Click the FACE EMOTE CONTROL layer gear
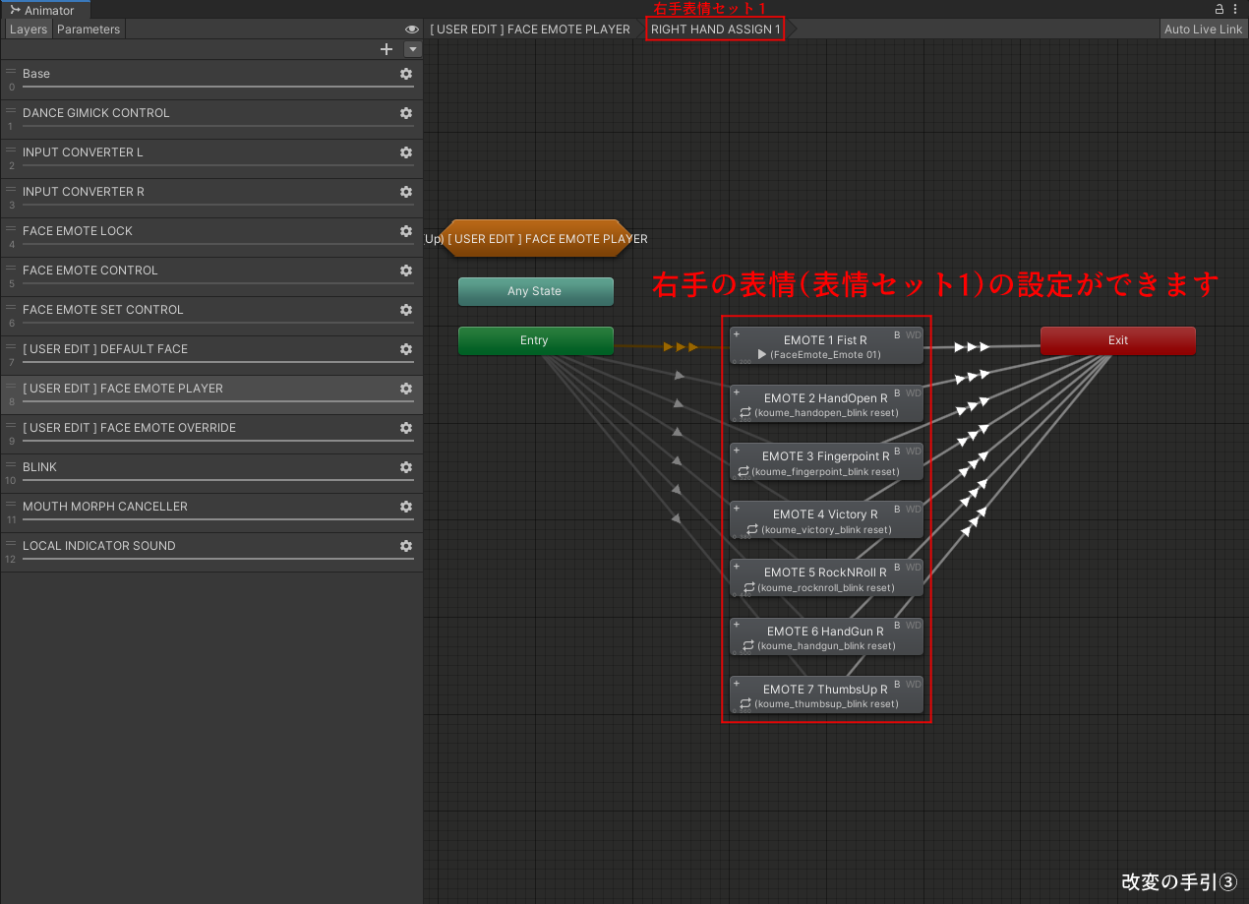 click(x=406, y=271)
